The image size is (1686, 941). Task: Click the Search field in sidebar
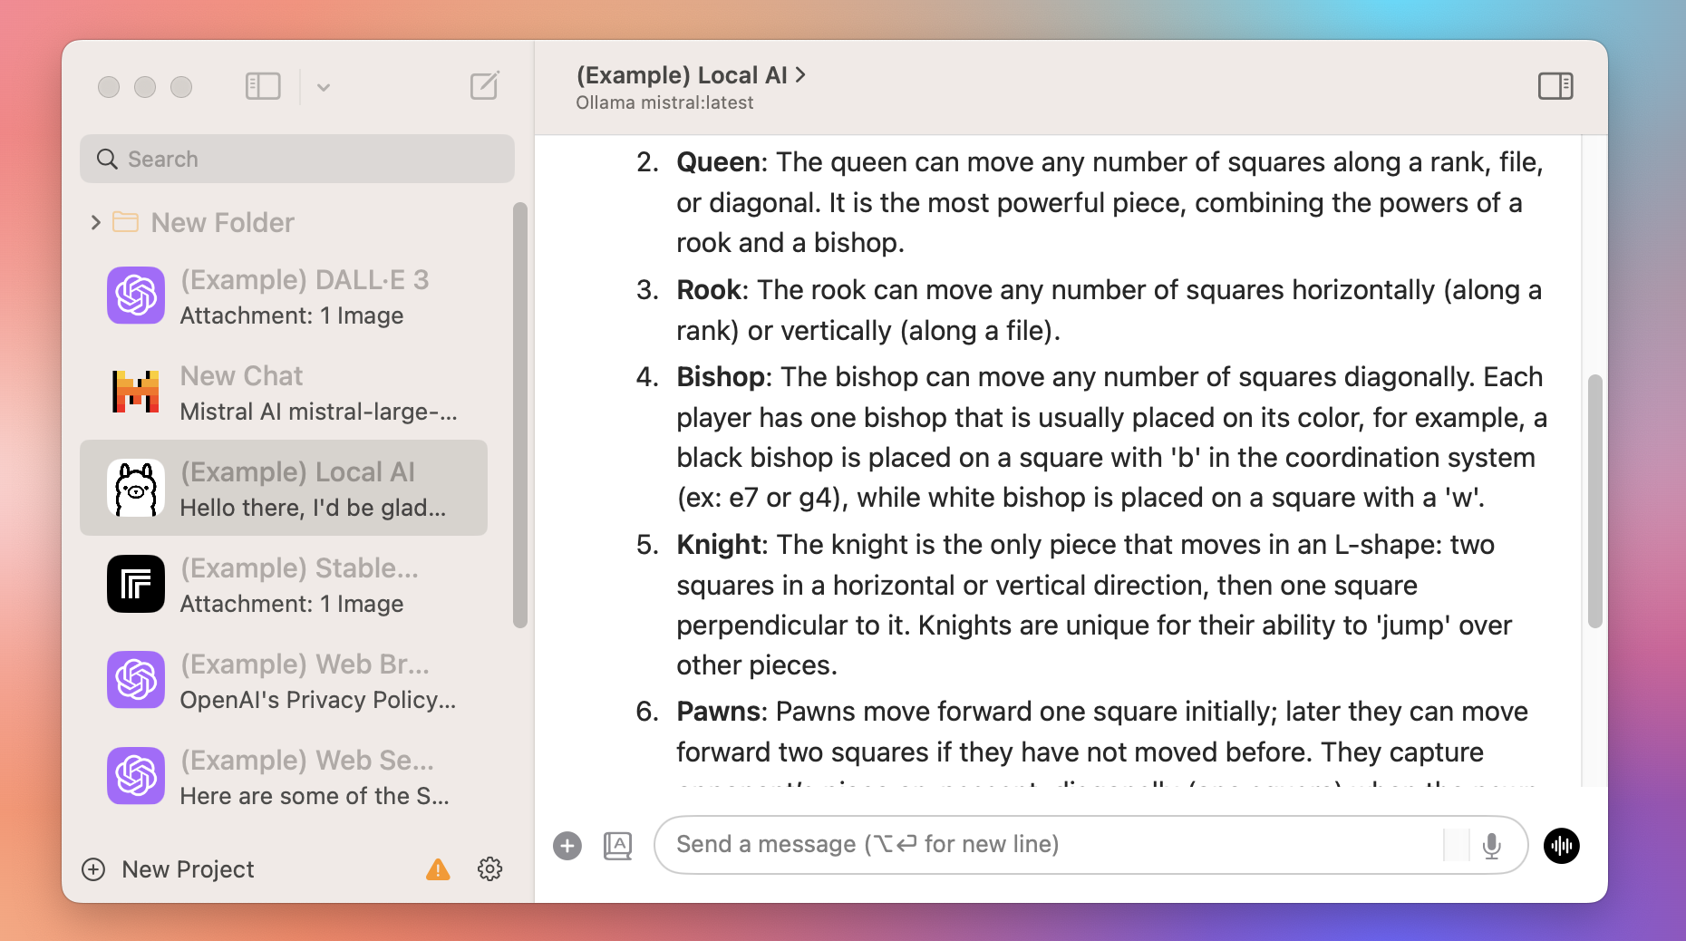point(297,159)
